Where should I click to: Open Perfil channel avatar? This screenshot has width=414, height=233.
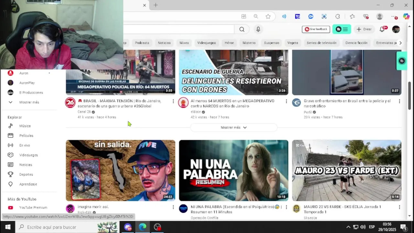coord(297,103)
